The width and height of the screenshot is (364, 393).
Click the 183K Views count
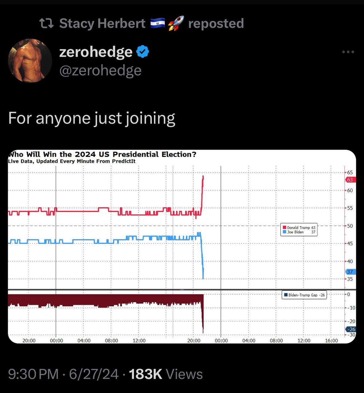click(x=166, y=374)
